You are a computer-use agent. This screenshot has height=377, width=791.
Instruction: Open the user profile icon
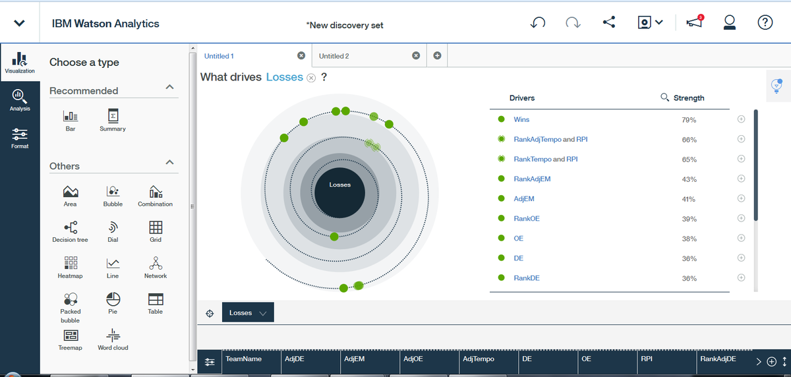729,23
